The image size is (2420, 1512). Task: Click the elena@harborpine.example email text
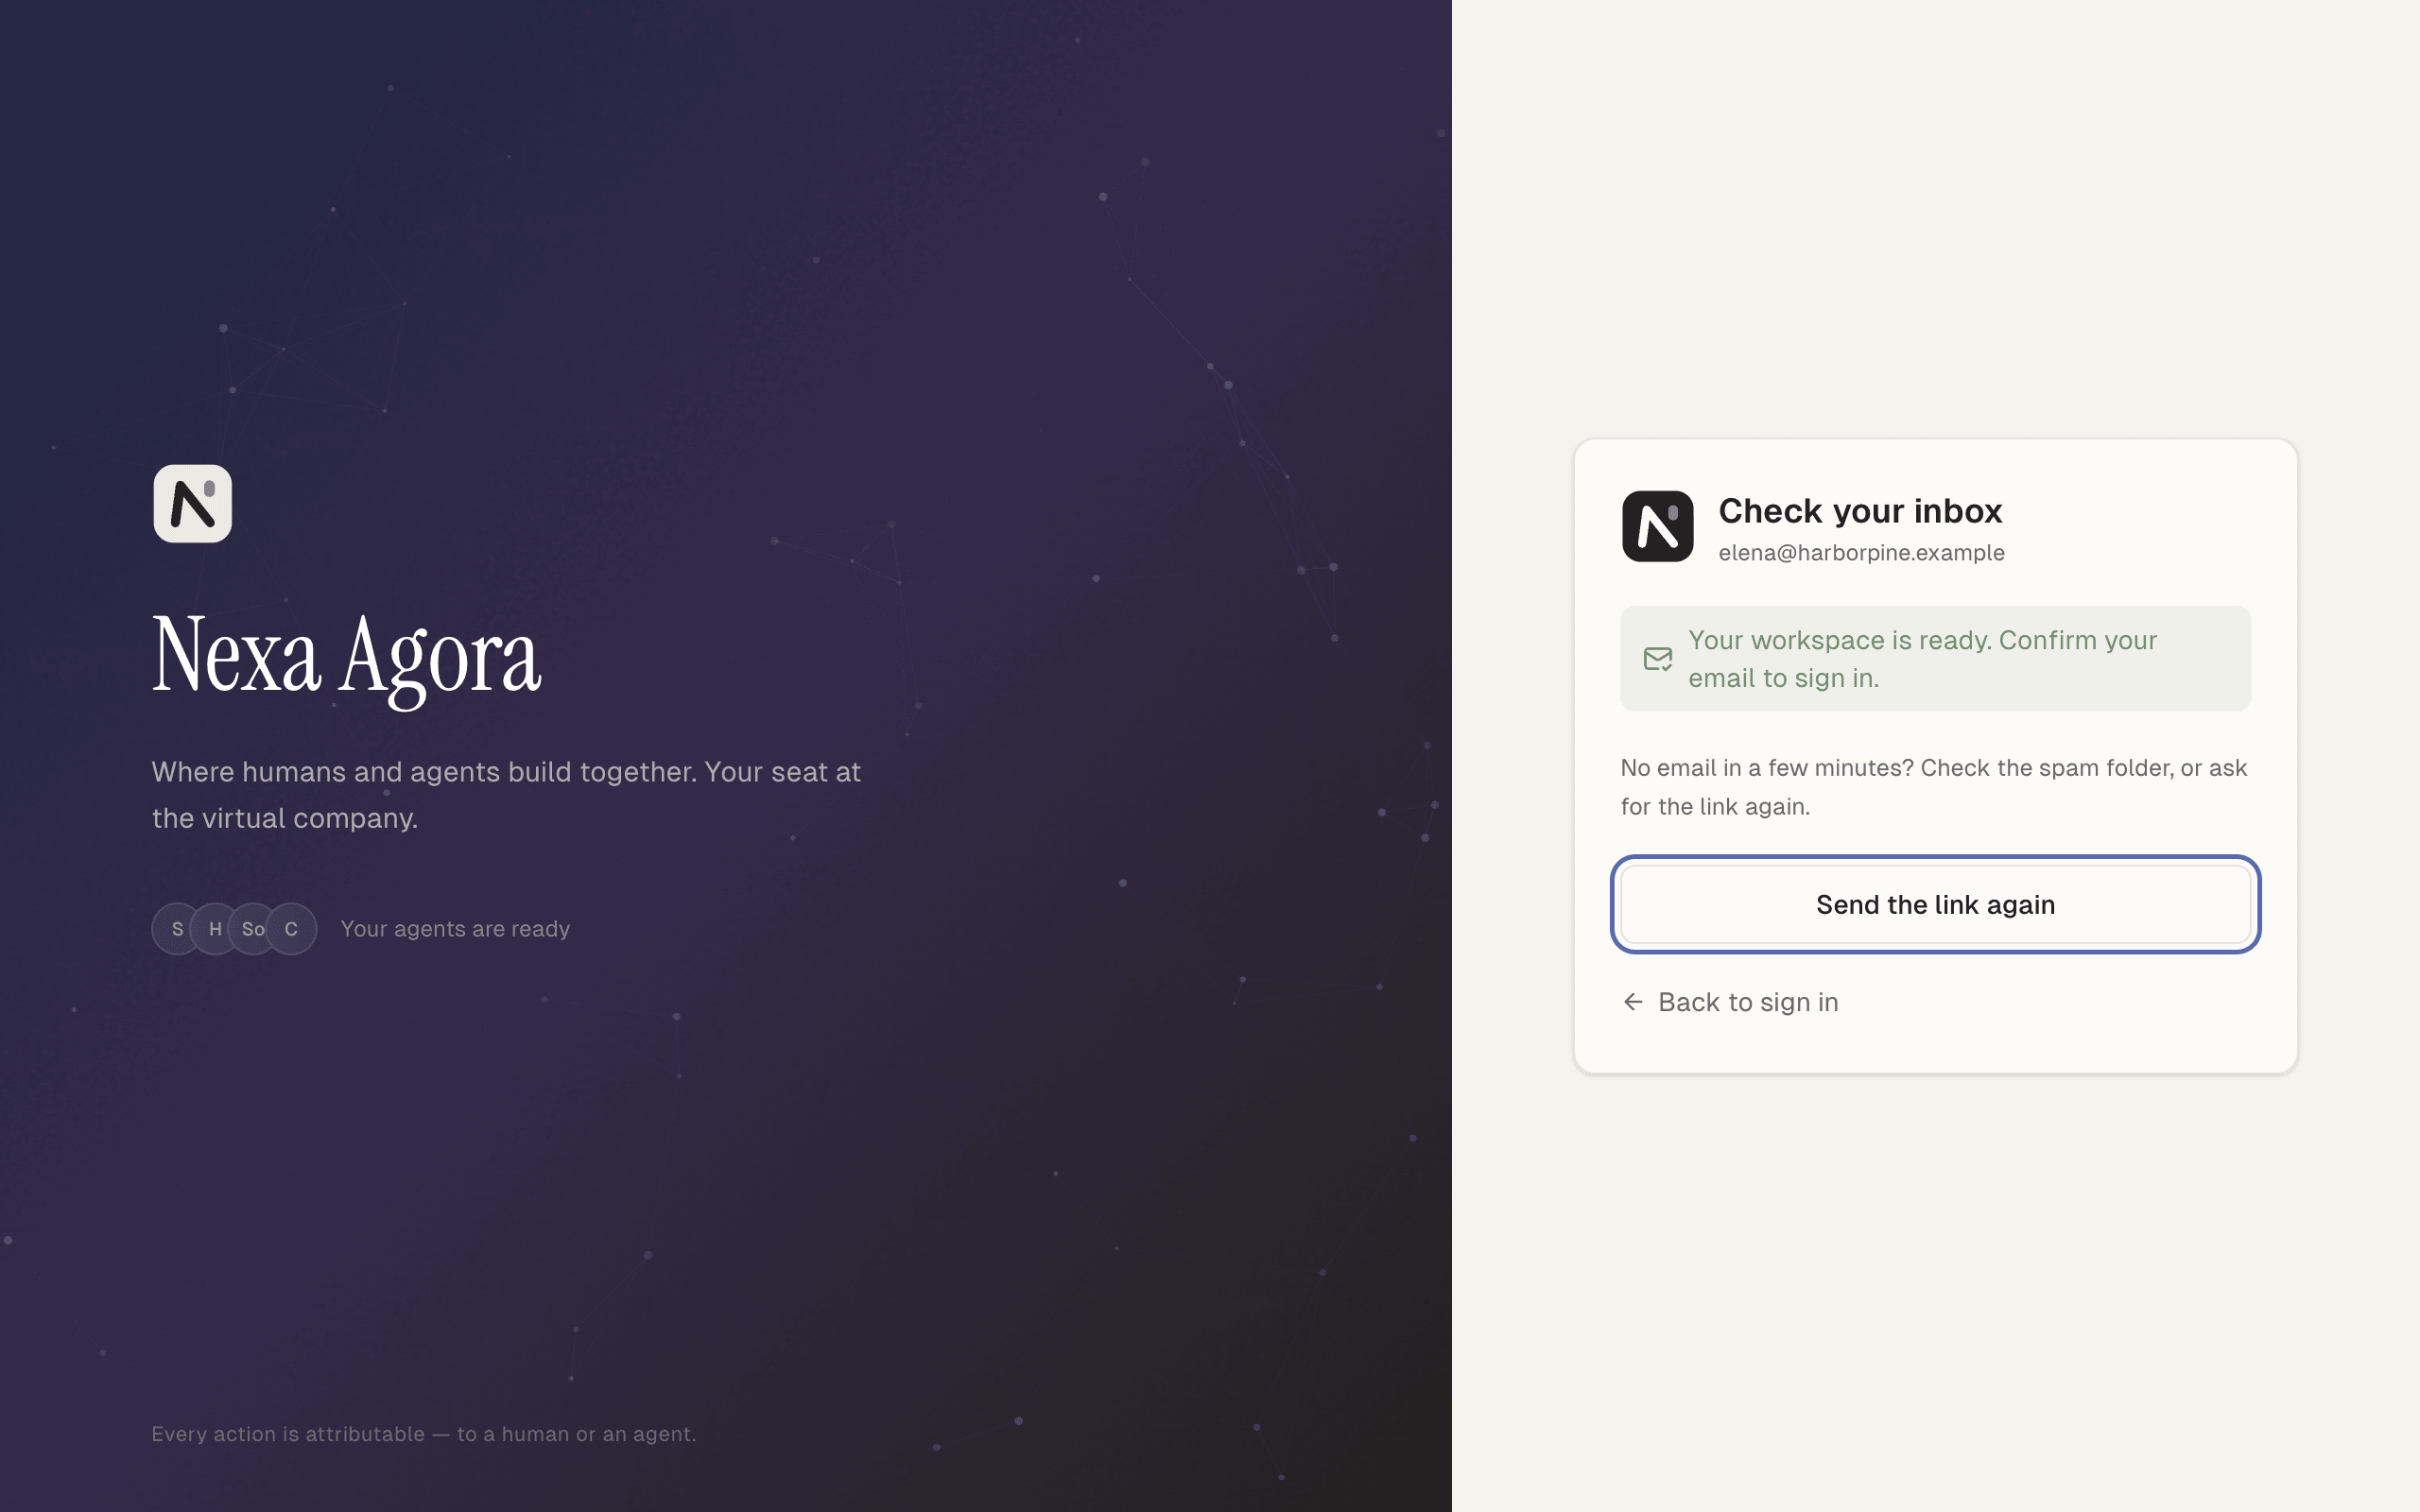coord(1861,553)
